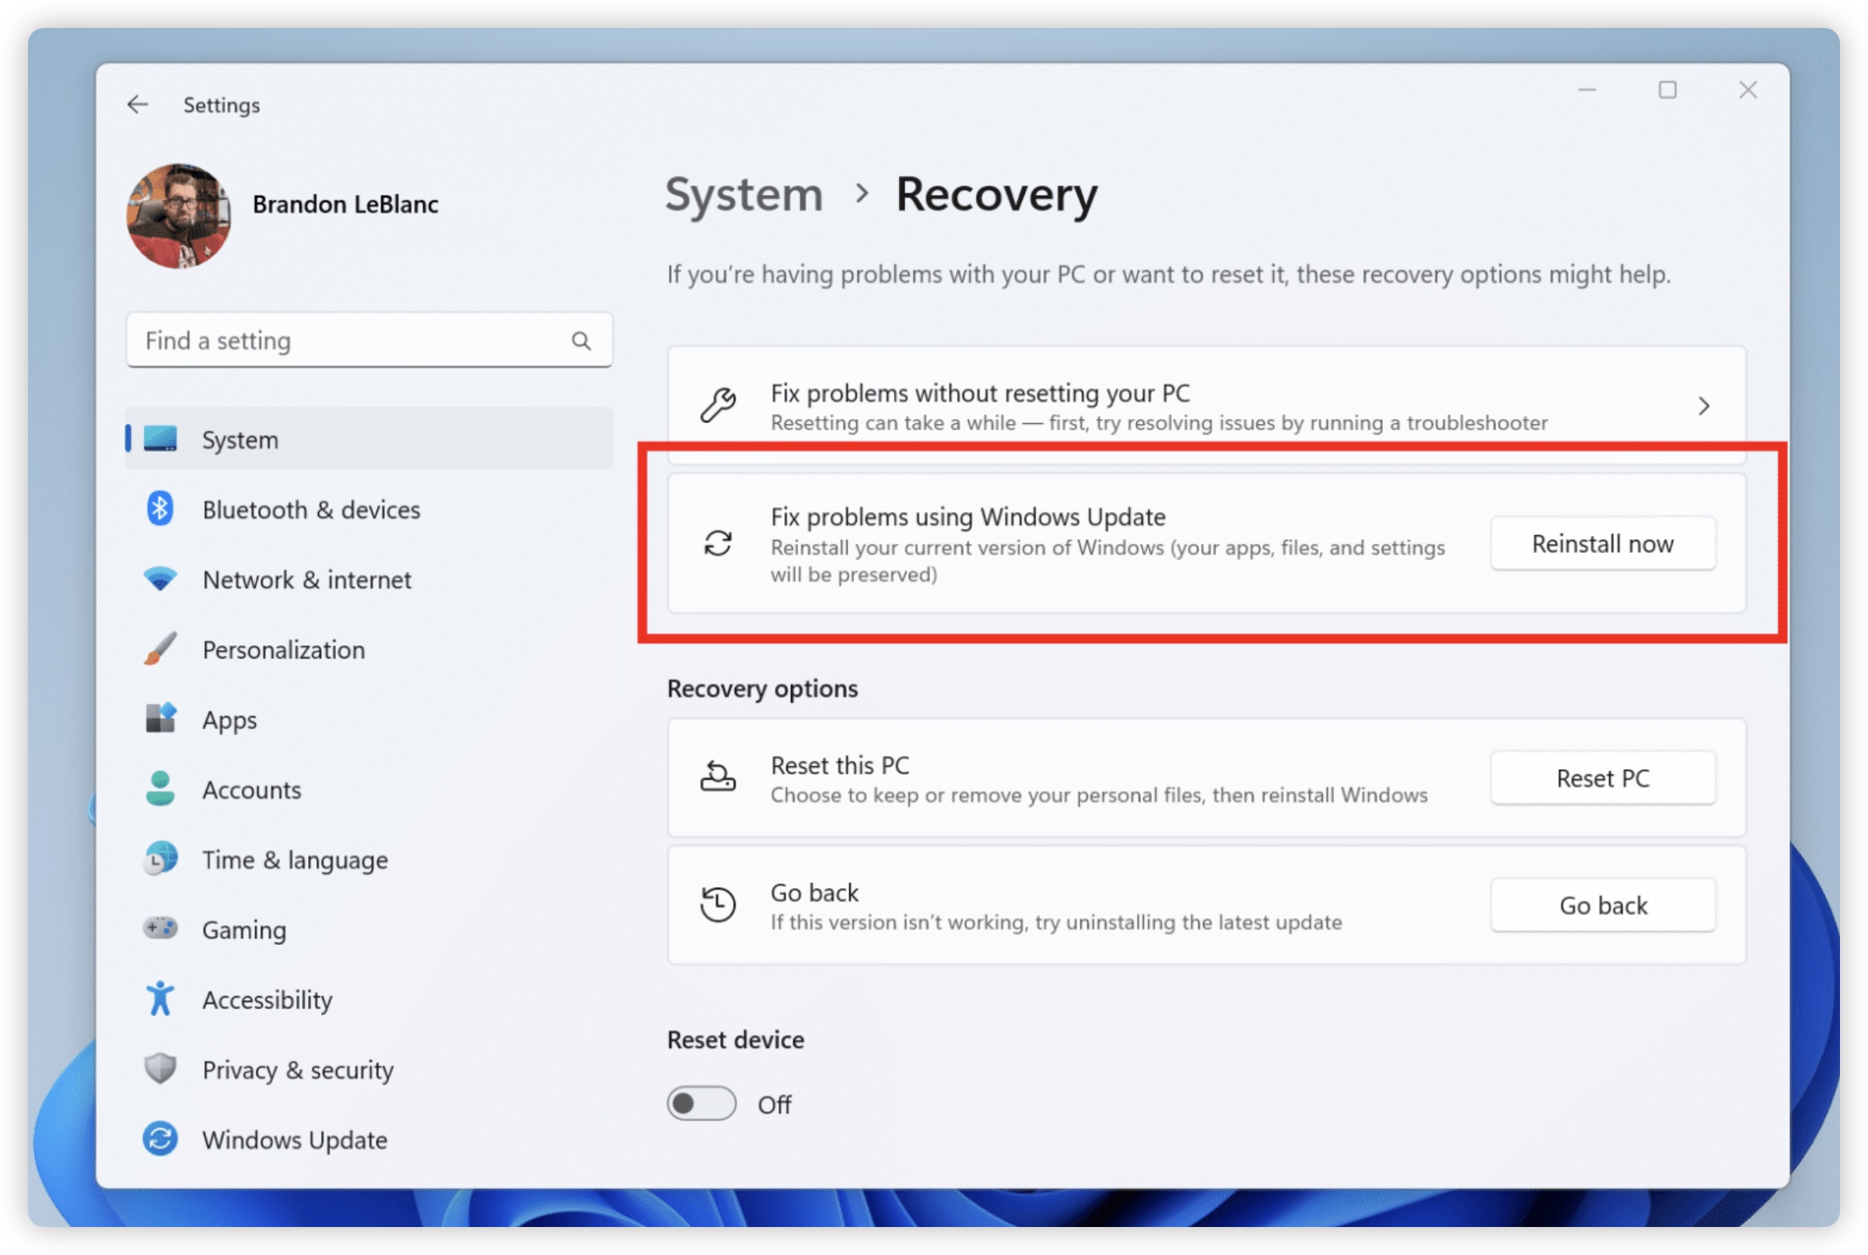Click the Go back history clock icon

[718, 904]
